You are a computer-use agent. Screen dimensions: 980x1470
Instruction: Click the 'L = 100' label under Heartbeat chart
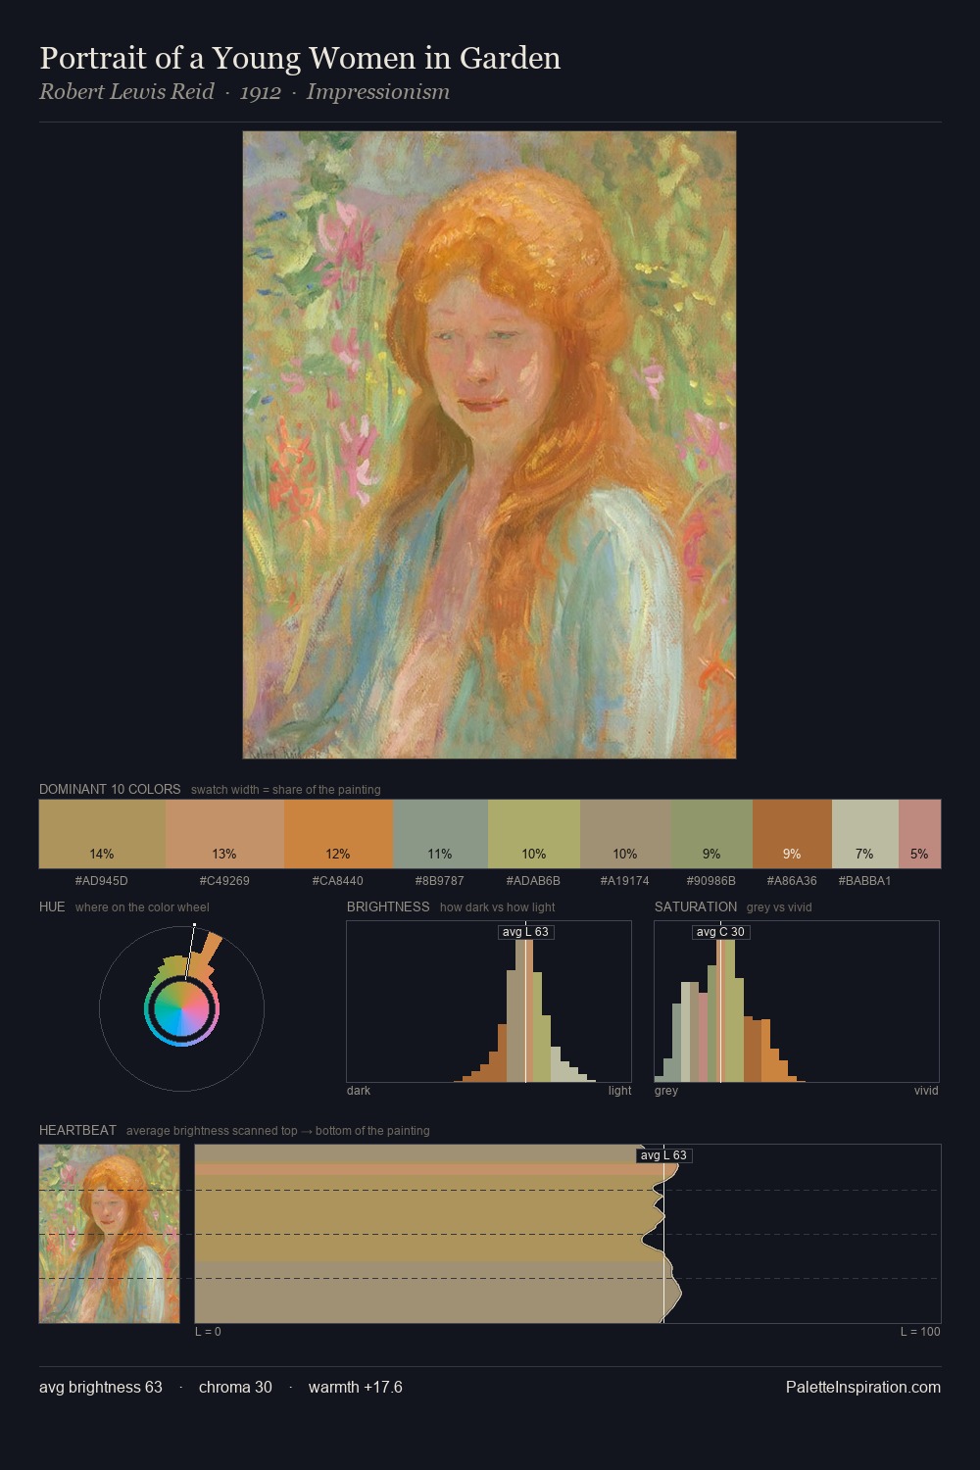(x=920, y=1332)
